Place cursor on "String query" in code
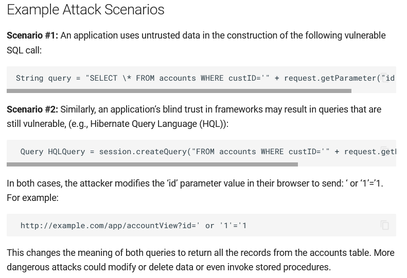 [x=43, y=78]
